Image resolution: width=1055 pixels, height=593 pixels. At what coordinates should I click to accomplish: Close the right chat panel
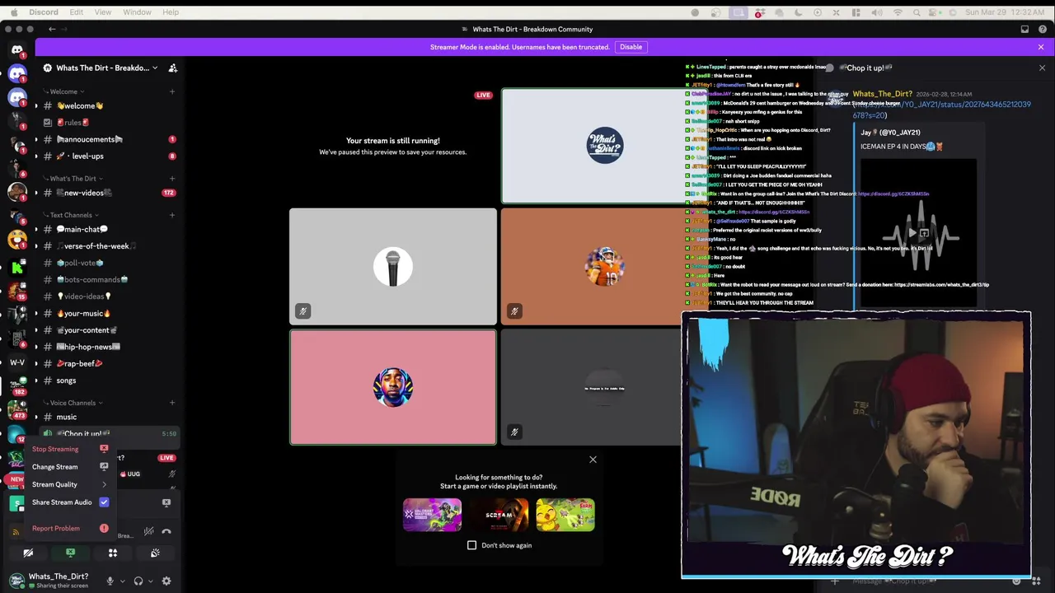click(1042, 68)
